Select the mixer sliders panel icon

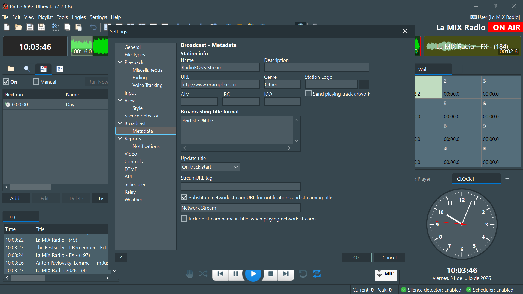click(60, 69)
